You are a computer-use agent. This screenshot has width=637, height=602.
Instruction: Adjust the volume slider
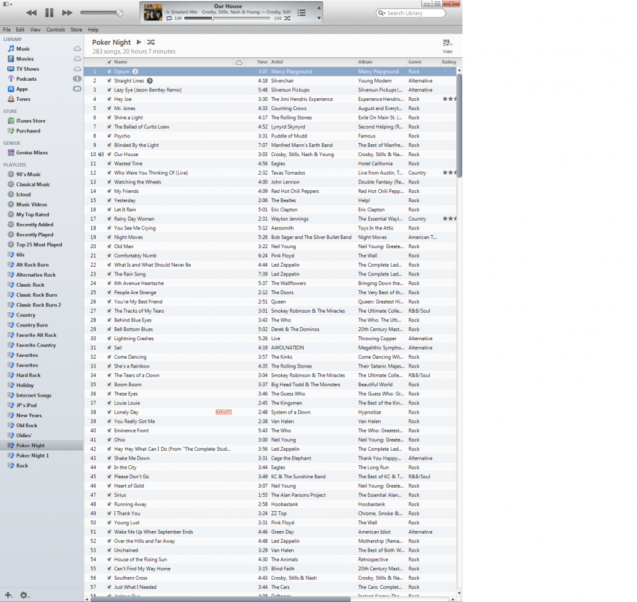click(101, 13)
